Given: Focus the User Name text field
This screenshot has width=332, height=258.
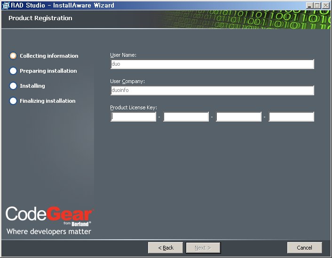Looking at the screenshot, I should point(212,64).
